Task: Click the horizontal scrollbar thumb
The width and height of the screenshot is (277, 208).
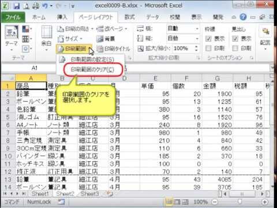Action: (x=242, y=194)
